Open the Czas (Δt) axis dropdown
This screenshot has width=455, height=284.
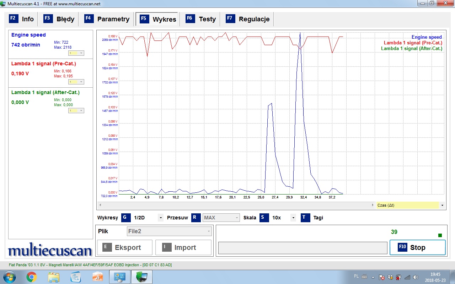[x=442, y=205]
